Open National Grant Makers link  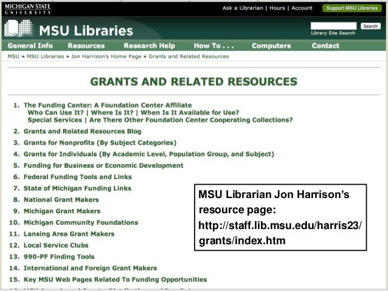61,199
